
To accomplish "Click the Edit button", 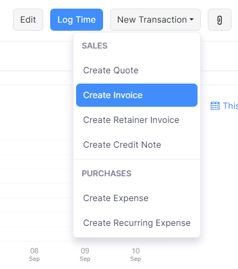I will (x=28, y=20).
